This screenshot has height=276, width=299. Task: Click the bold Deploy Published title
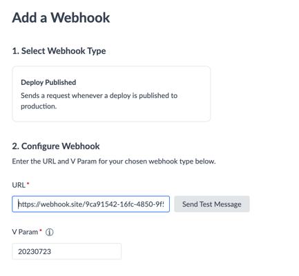(x=48, y=82)
